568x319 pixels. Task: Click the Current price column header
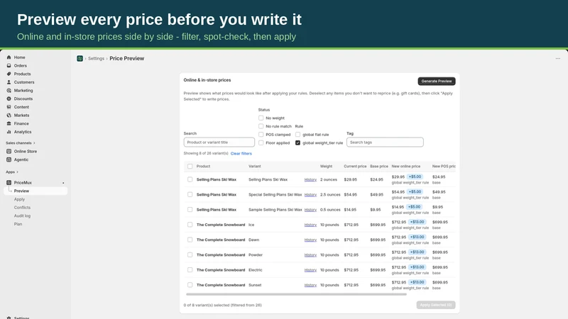(355, 167)
